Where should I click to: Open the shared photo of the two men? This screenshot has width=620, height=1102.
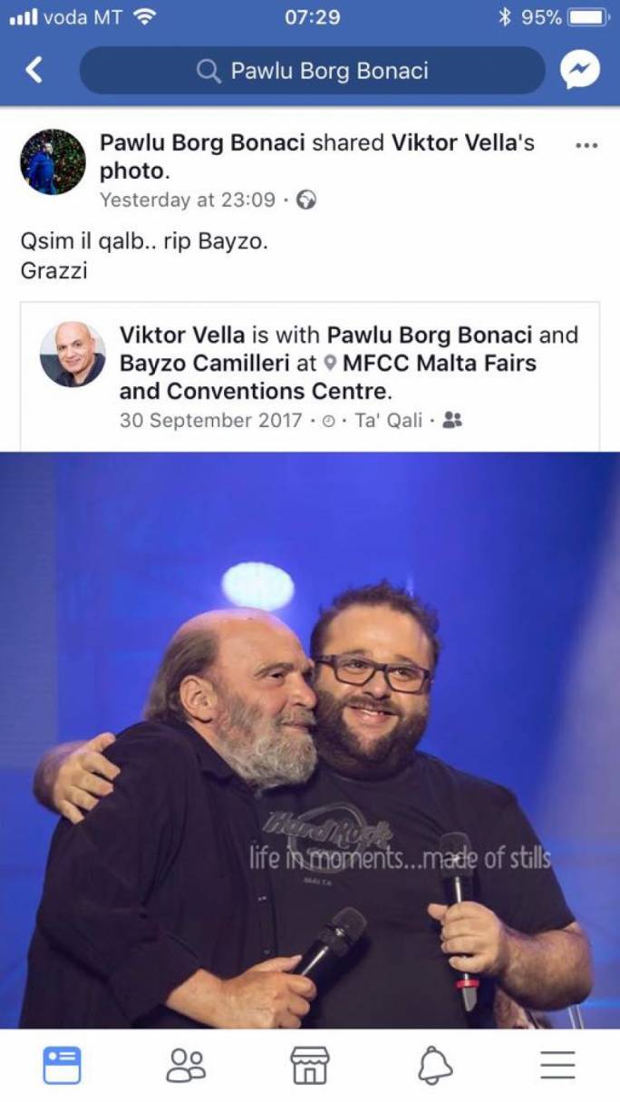[x=310, y=740]
